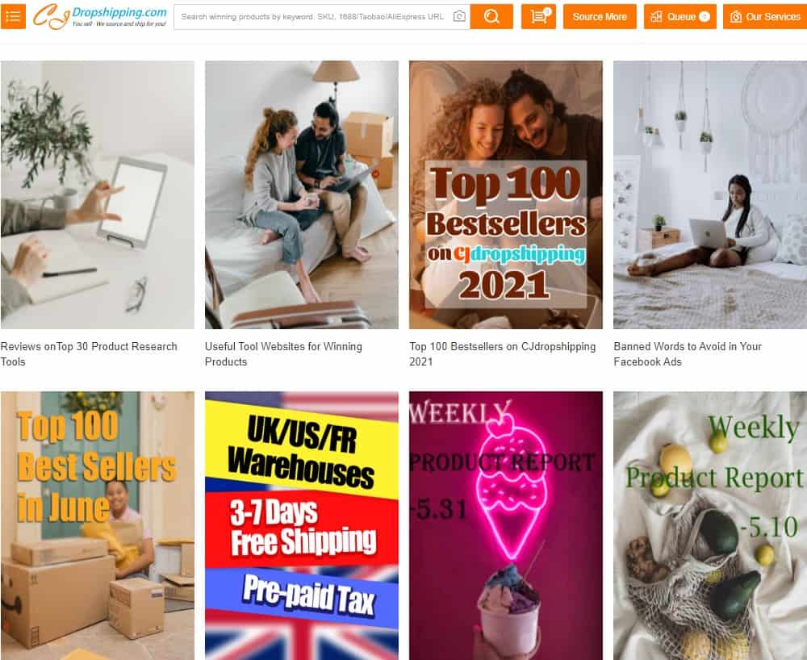The height and width of the screenshot is (660, 807).
Task: Open Top 100 Bestsellers on CJdropshipping 2021 link
Action: (502, 354)
